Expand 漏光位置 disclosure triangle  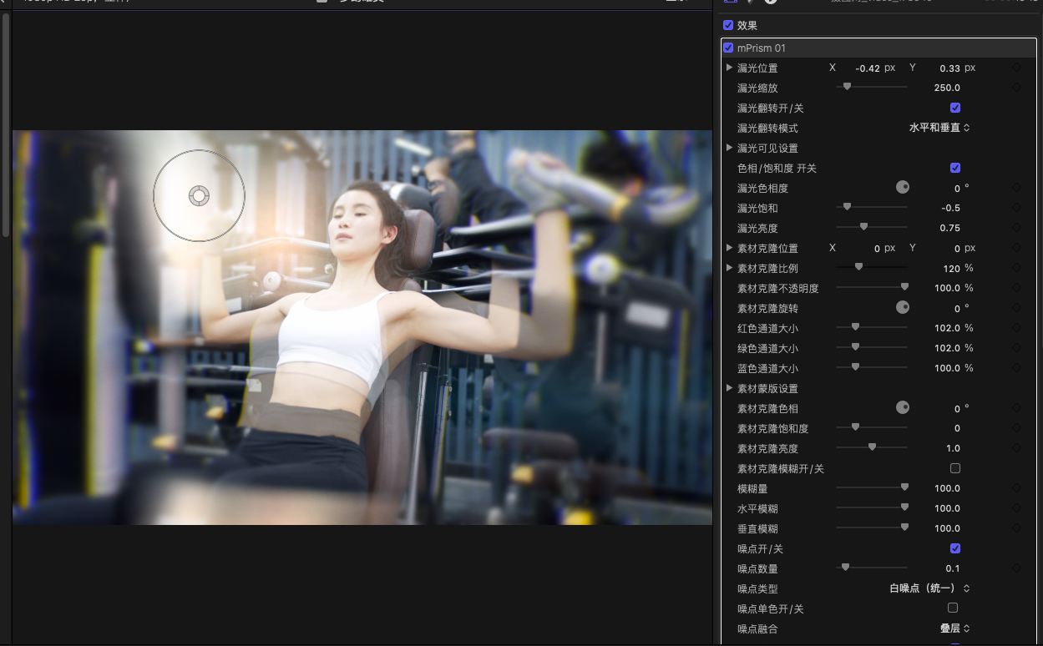pos(730,68)
